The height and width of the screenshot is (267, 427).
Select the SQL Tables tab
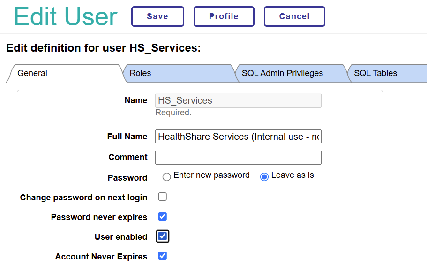(x=375, y=73)
